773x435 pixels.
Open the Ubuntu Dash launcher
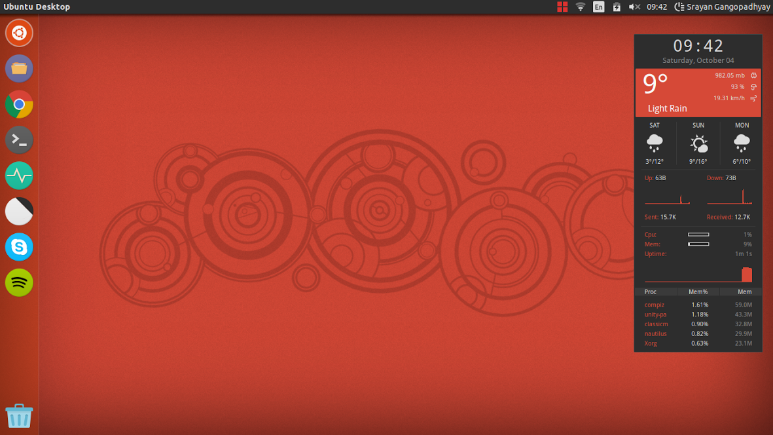(19, 33)
